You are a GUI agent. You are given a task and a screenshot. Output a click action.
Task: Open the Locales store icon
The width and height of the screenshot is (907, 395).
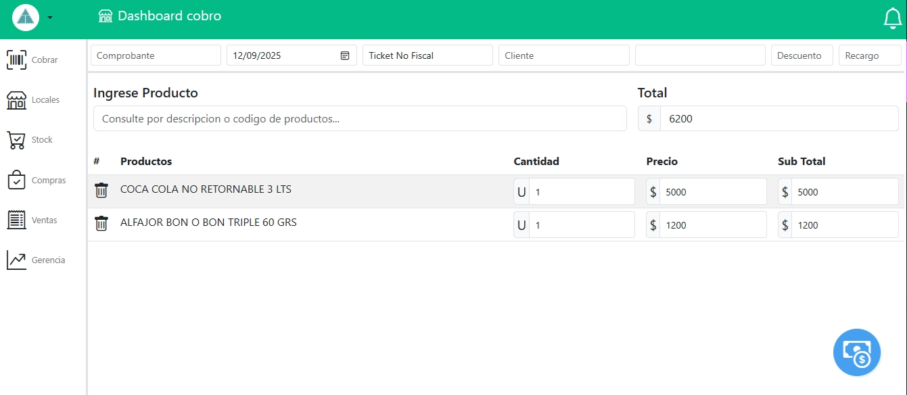pyautogui.click(x=17, y=100)
